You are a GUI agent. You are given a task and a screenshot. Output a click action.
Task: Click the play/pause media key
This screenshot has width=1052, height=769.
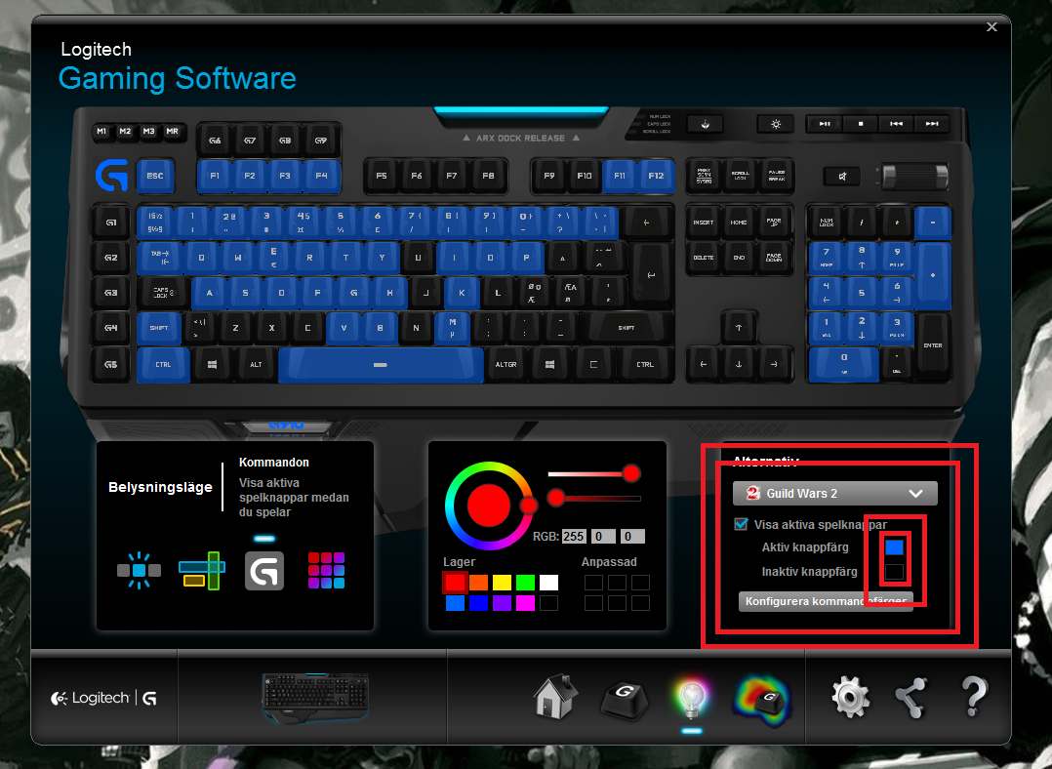point(825,124)
